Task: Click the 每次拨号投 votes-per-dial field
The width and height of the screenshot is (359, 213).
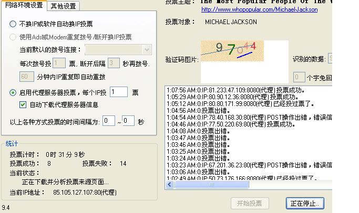Action: click(59, 63)
